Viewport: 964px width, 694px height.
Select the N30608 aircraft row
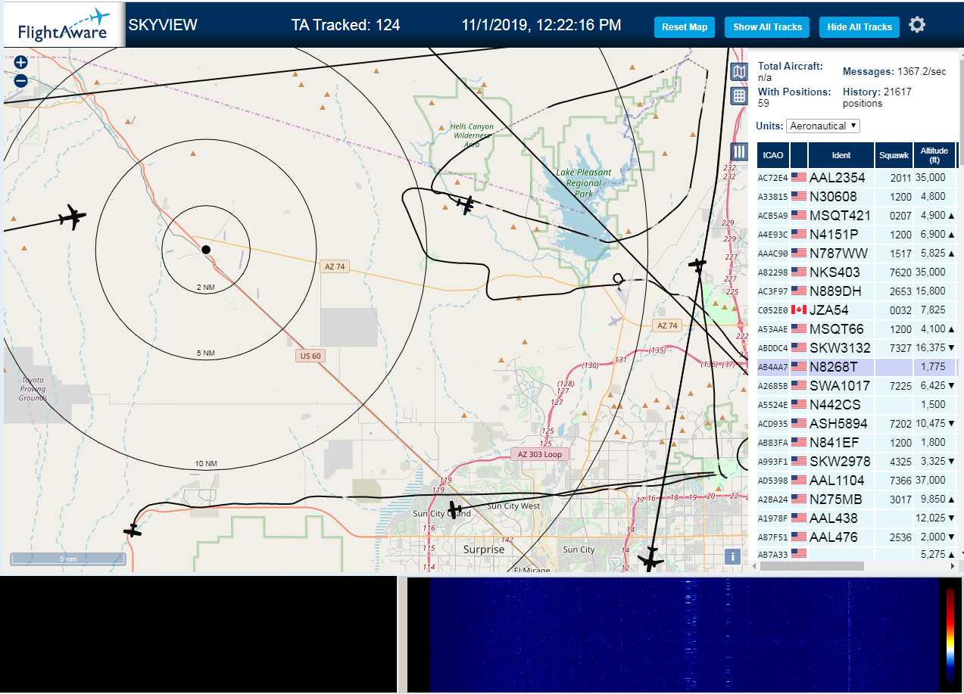click(x=856, y=196)
